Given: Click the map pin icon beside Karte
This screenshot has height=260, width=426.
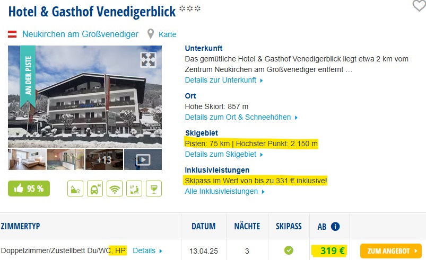Looking at the screenshot, I should 151,34.
